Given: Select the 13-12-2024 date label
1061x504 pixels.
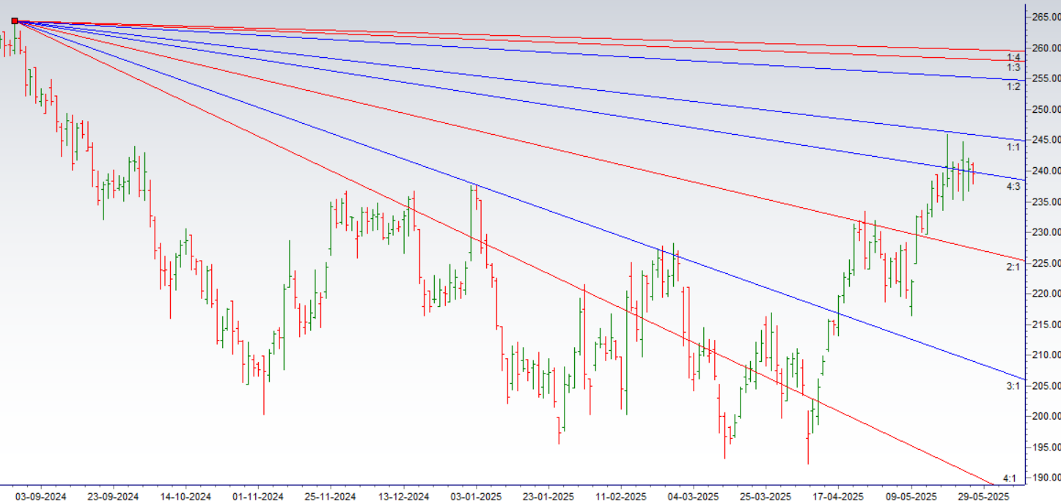Looking at the screenshot, I should [x=403, y=497].
